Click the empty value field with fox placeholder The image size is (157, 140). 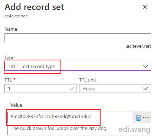click(x=70, y=130)
